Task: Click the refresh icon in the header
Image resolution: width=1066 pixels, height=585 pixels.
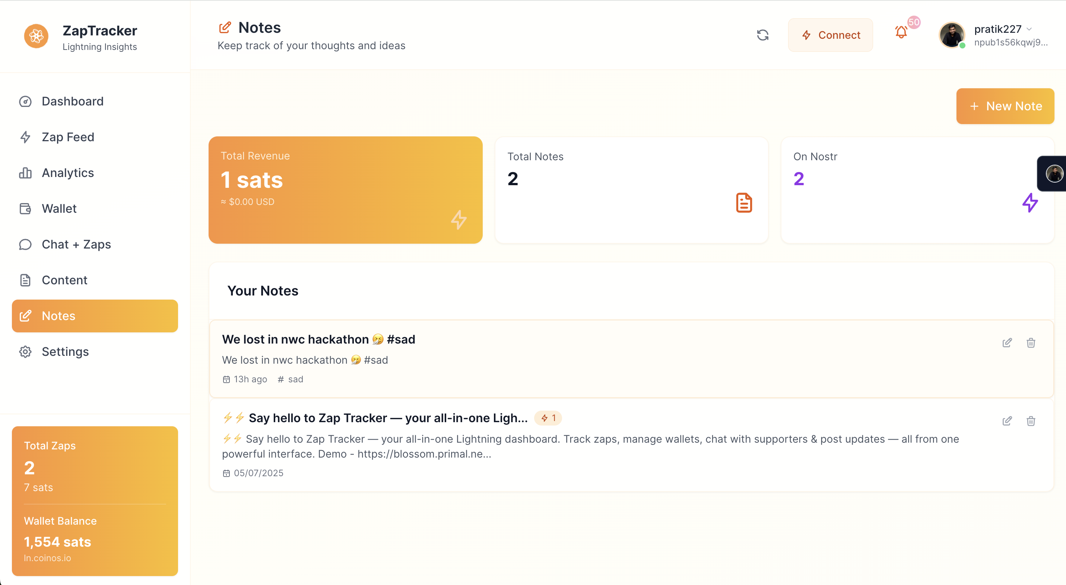Action: click(762, 35)
